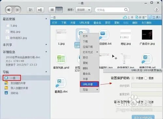Screen dimensions: 163x119
Task: Select the 新建G文档 file icon
Action: [x=147, y=59]
